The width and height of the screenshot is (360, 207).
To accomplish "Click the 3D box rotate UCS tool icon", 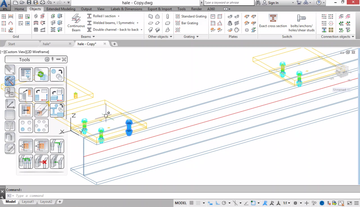I will [x=57, y=95].
